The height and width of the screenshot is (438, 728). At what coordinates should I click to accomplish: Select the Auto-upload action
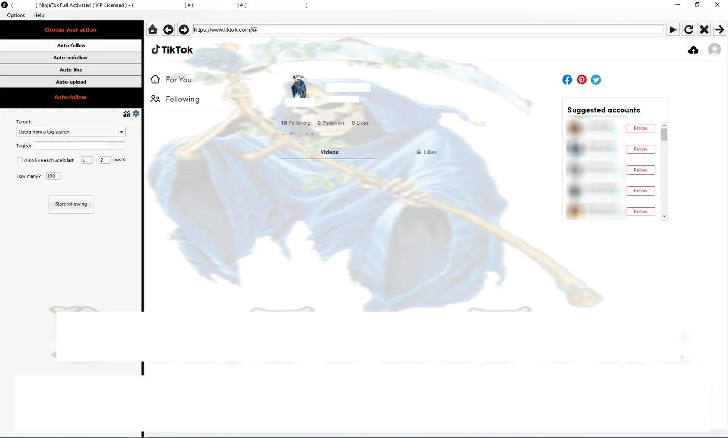[x=71, y=82]
